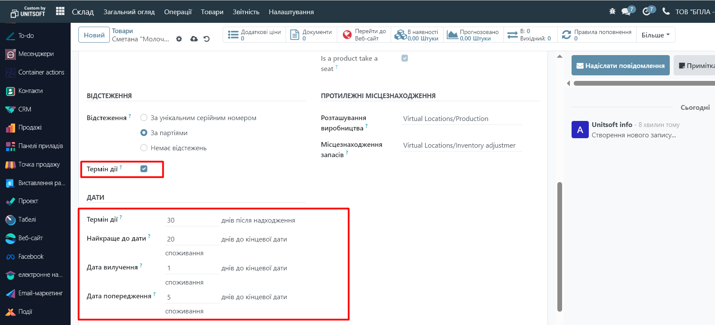This screenshot has width=715, height=325.
Task: Click the 'Новий' button
Action: (x=94, y=35)
